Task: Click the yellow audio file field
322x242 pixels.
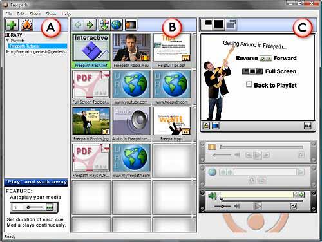Action: 256,195
